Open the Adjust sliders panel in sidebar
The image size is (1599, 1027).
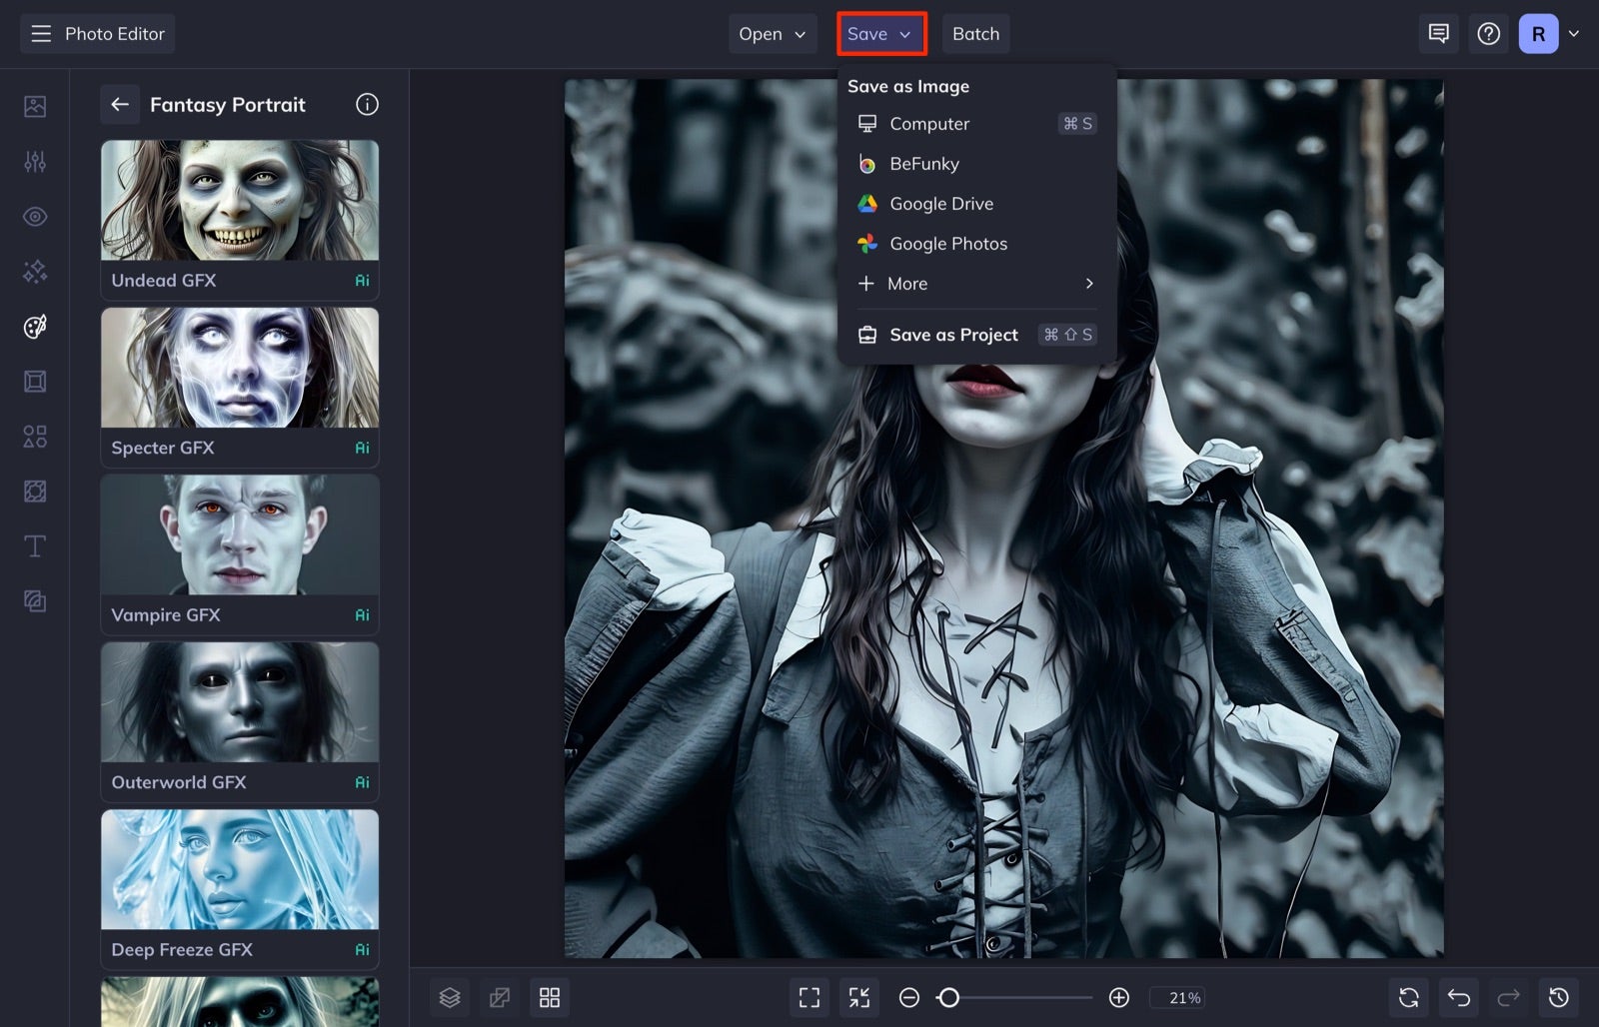tap(34, 161)
